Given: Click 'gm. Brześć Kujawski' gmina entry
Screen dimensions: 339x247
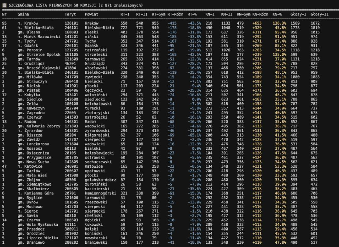Looking at the screenshot, I should pyautogui.click(x=39, y=68).
